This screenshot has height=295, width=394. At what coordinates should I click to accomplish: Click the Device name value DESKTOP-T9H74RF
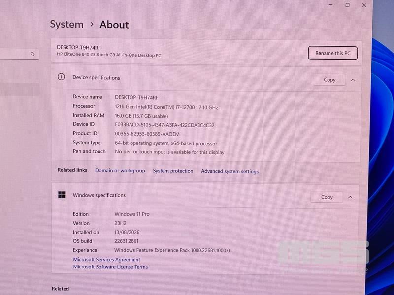pos(136,97)
